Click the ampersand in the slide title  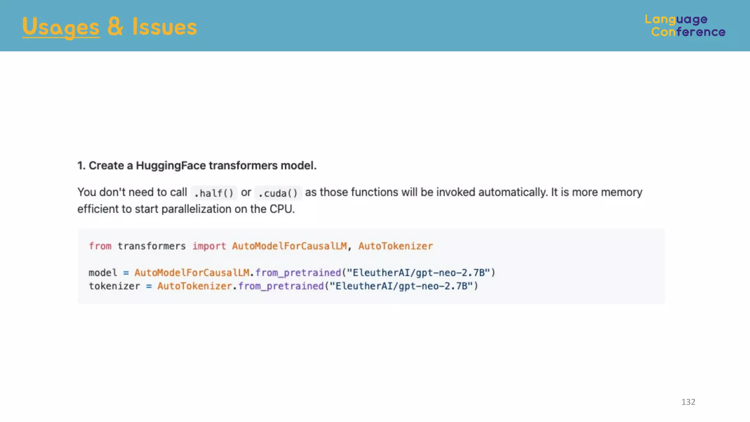[x=115, y=27]
